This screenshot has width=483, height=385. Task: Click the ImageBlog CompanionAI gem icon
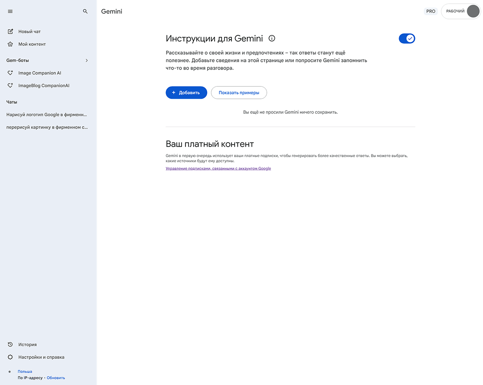[x=10, y=86]
